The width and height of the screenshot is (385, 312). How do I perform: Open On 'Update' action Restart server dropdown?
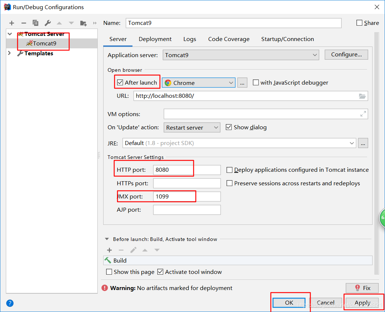192,127
